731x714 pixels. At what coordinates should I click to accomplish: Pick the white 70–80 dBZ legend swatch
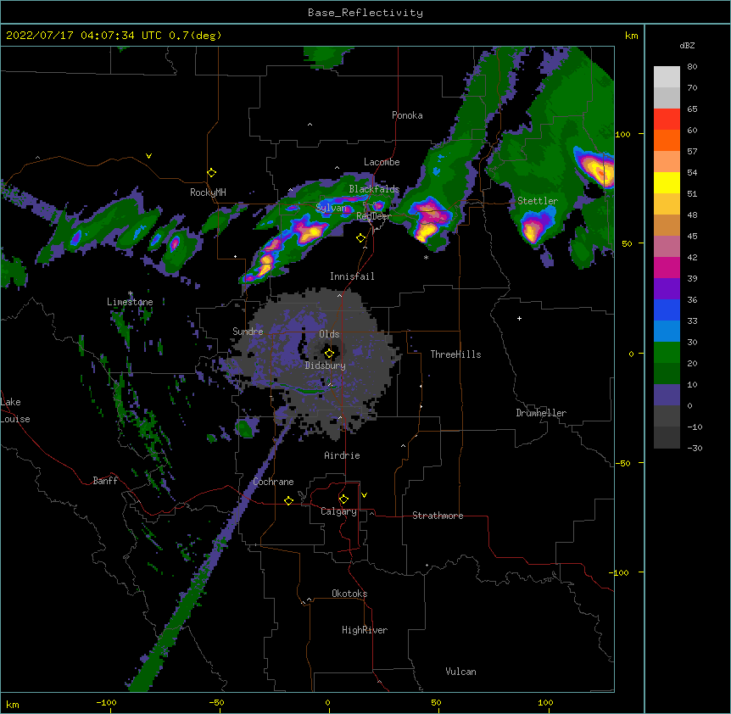667,77
